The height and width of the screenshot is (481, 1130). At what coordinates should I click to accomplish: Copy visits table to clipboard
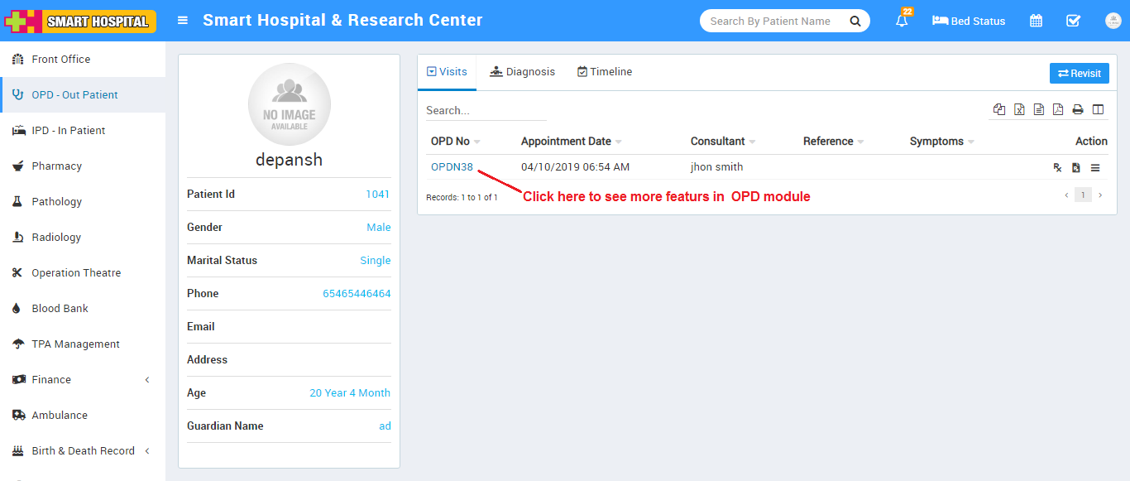coord(999,109)
